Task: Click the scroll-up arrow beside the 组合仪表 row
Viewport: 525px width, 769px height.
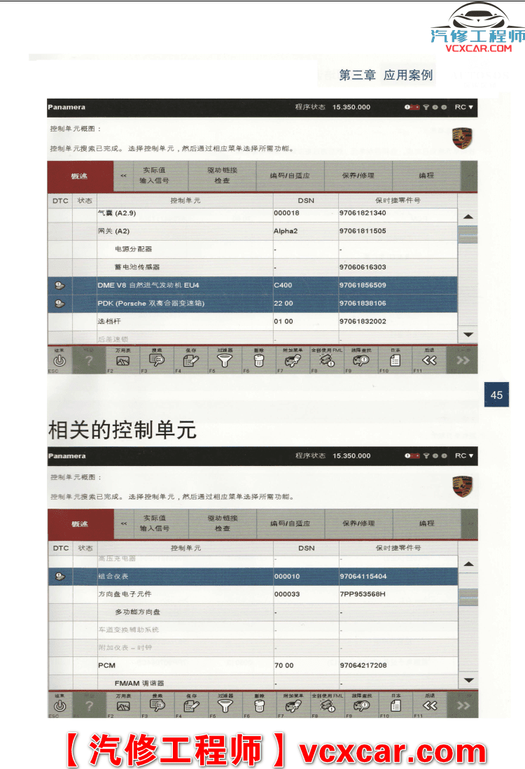Action: (x=468, y=564)
